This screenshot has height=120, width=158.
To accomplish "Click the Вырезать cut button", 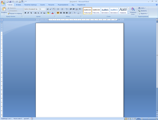I will [x=12, y=8].
